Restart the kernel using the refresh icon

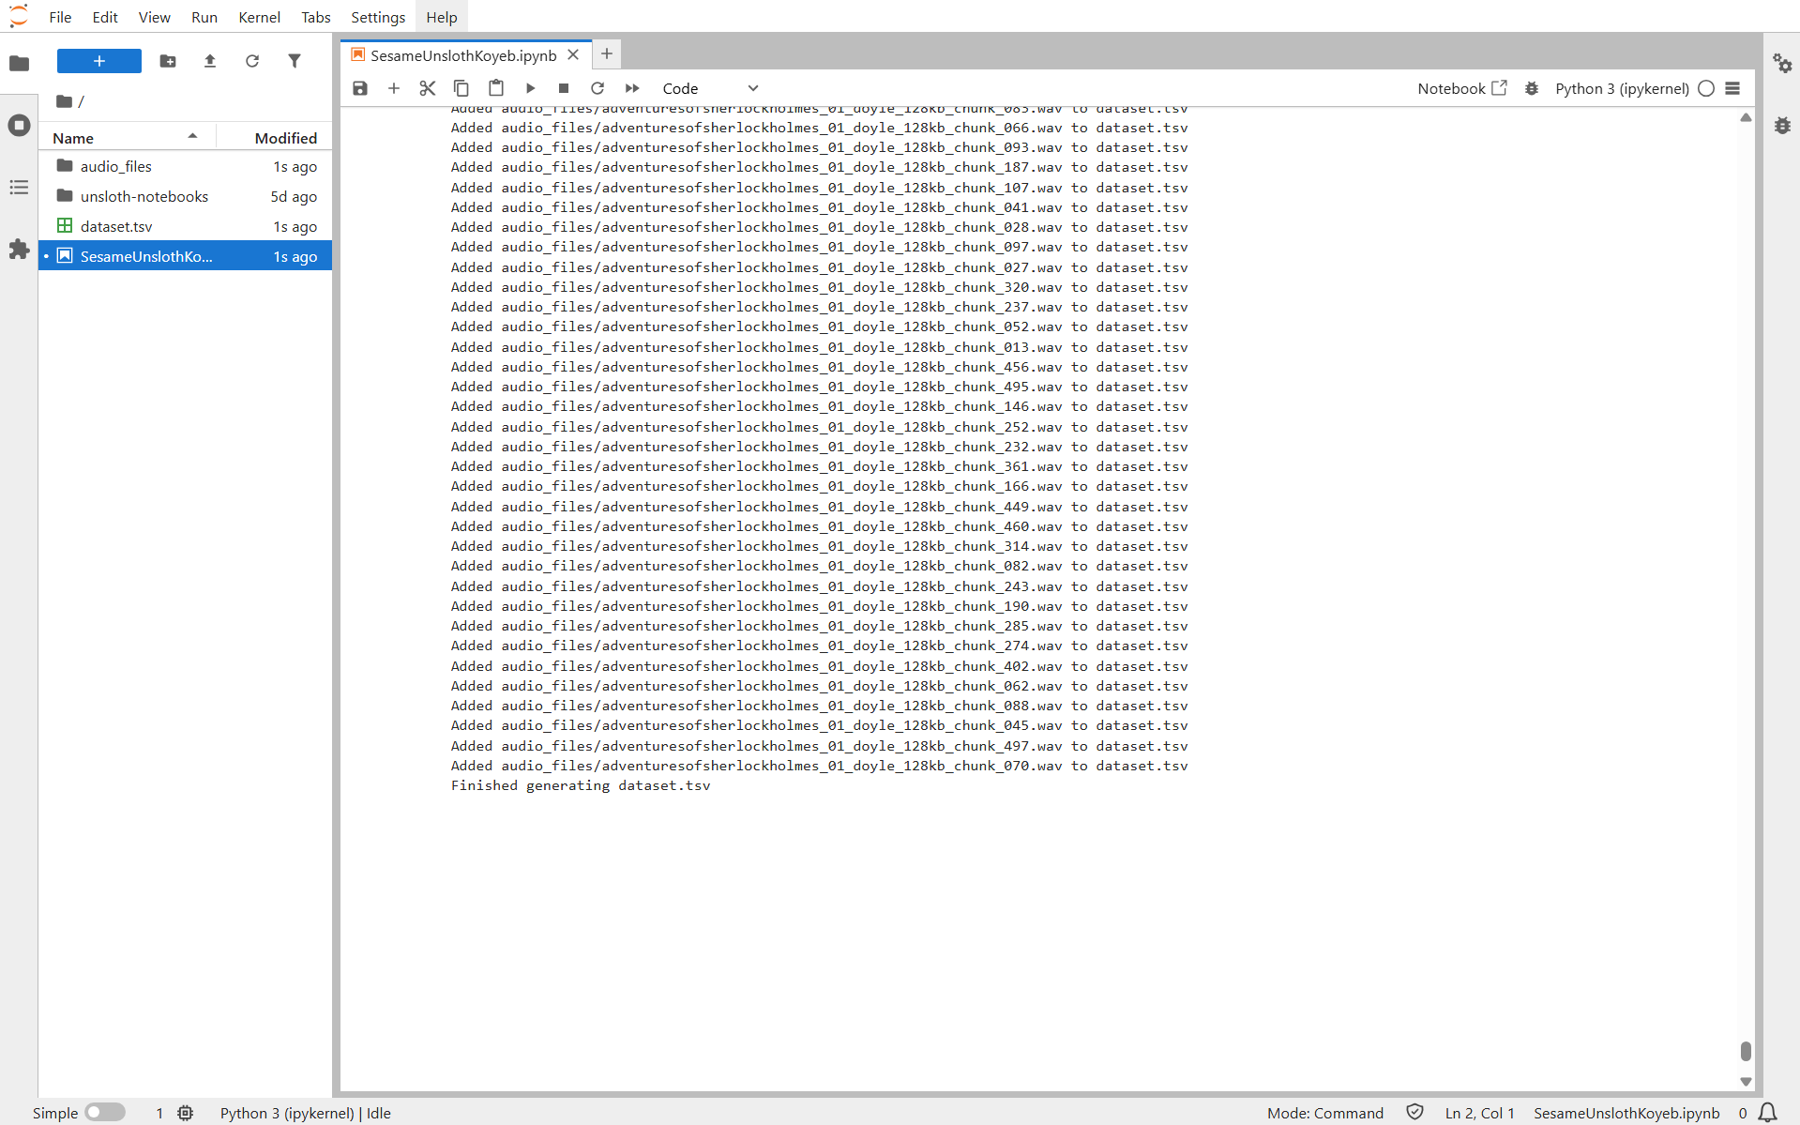[x=597, y=87]
